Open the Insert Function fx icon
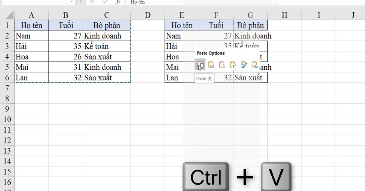365x191 pixels. pyautogui.click(x=118, y=2)
